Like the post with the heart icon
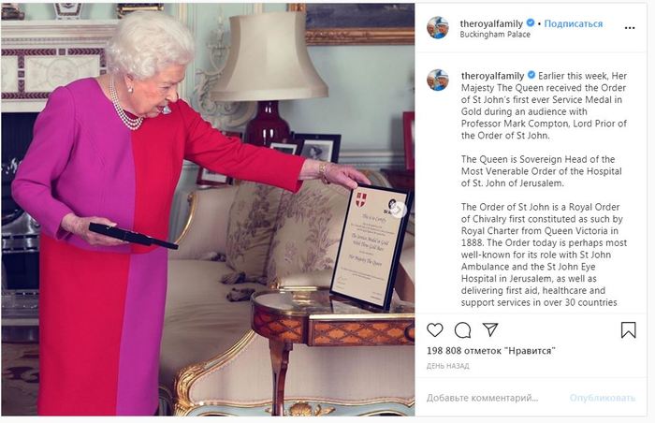Viewport: 655px width, 423px height. pyautogui.click(x=435, y=330)
